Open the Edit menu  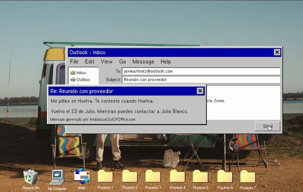(90, 62)
